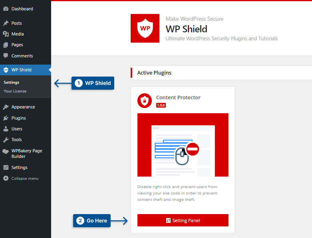Viewport: 312px width, 238px height.
Task: Click the Appearance paintbrush icon
Action: [6, 107]
